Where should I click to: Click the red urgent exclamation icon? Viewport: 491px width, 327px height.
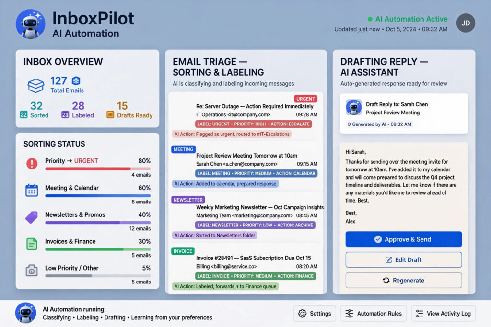(32, 163)
